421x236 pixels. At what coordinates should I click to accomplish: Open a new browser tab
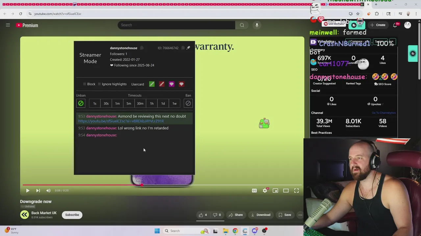click(376, 4)
